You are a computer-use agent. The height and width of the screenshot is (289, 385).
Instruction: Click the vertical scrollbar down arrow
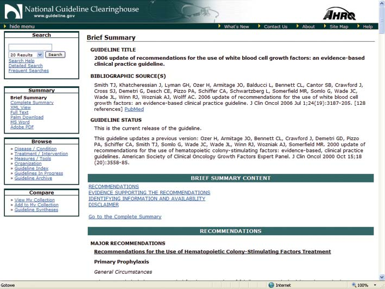click(x=382, y=277)
